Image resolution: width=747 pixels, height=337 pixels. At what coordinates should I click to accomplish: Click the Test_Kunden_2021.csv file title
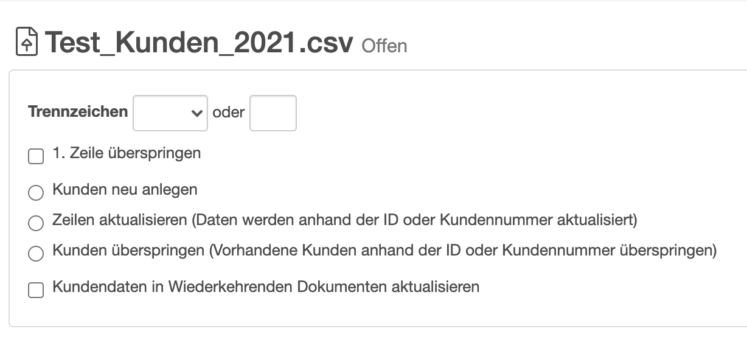click(199, 43)
